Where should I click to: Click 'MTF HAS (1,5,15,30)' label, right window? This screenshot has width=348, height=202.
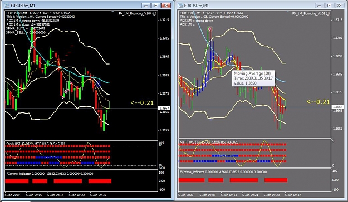pyautogui.click(x=195, y=142)
